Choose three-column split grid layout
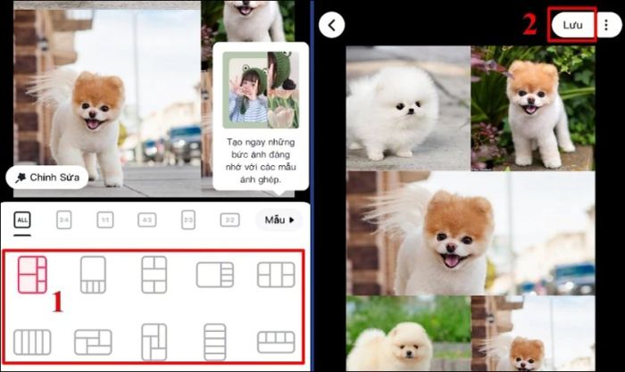The image size is (625, 372). click(276, 275)
